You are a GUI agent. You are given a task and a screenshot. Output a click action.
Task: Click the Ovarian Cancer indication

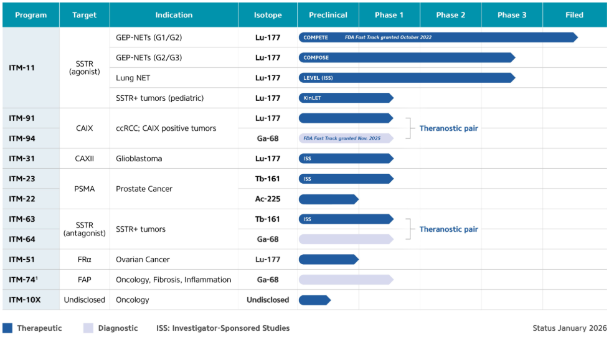tap(143, 259)
